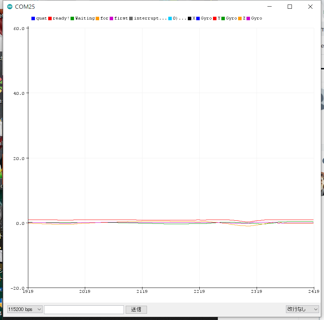The image size is (324, 320).
Task: Click the black swatch beside "X"
Action: pyautogui.click(x=190, y=18)
